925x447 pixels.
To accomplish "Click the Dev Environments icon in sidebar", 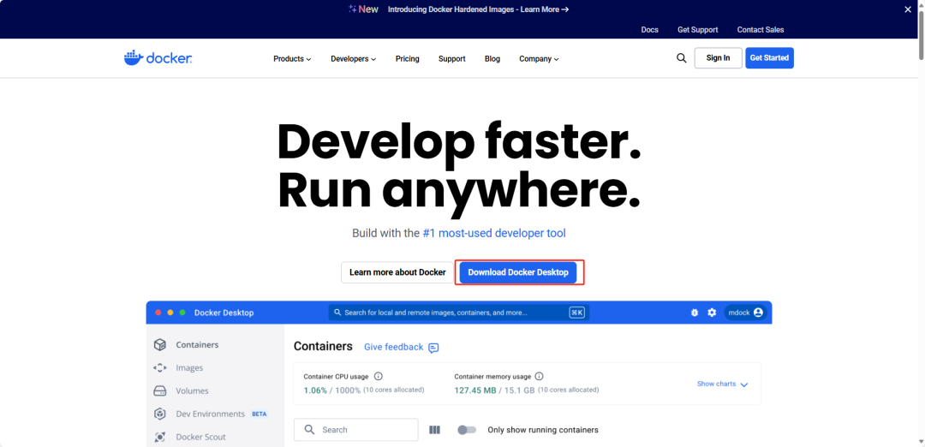I will point(160,414).
